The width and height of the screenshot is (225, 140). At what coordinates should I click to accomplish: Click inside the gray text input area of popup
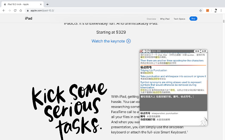coord(173,103)
